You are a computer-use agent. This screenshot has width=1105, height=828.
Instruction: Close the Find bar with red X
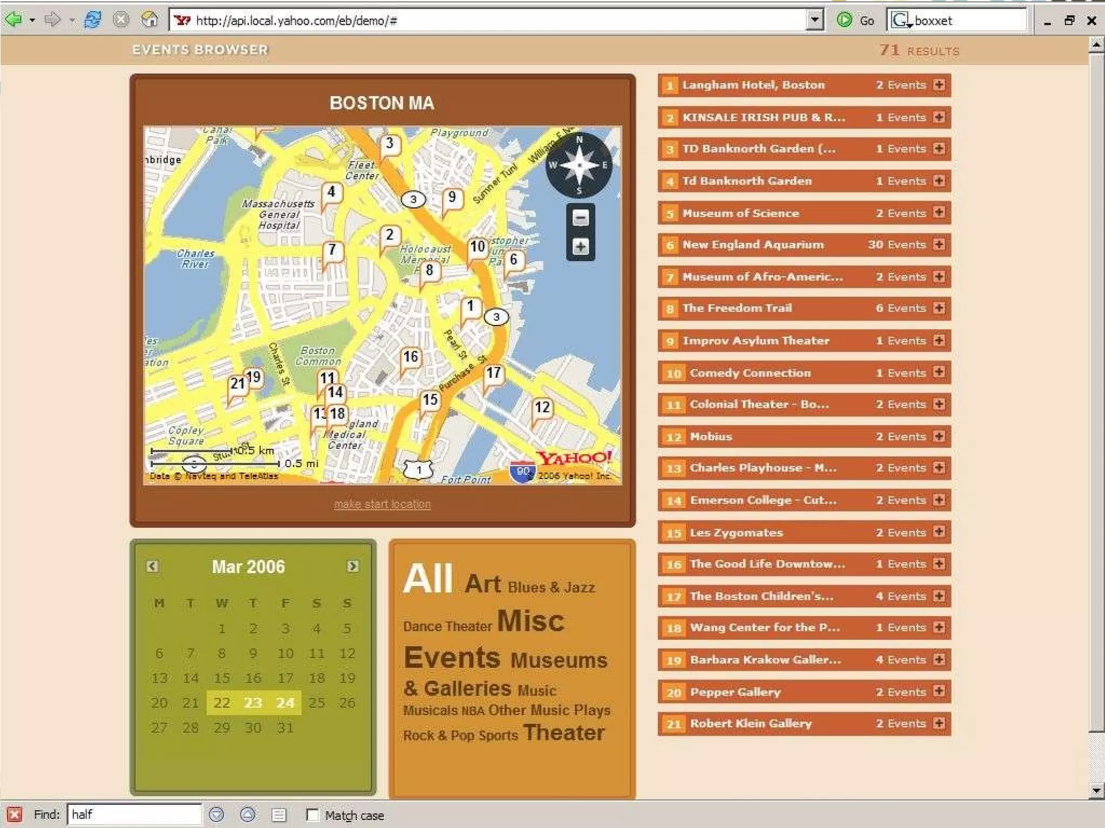[x=15, y=814]
